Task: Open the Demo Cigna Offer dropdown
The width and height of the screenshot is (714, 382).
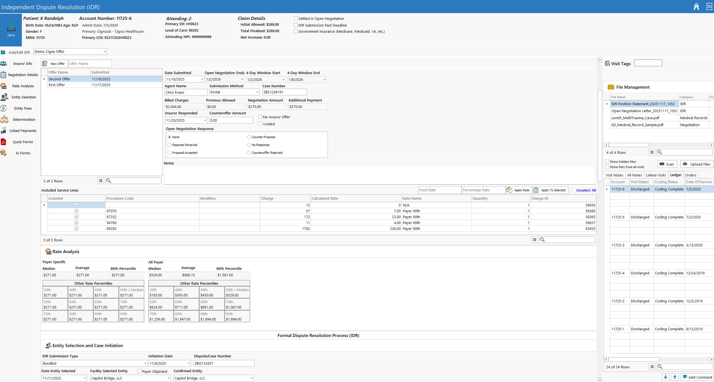Action: (104, 52)
